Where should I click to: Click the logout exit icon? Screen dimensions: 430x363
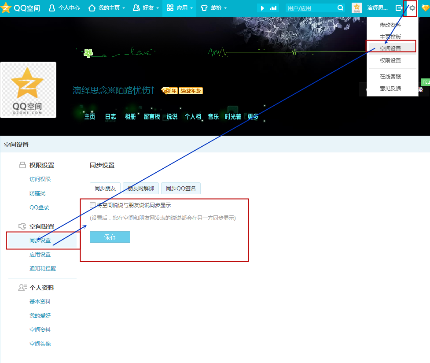coord(399,8)
